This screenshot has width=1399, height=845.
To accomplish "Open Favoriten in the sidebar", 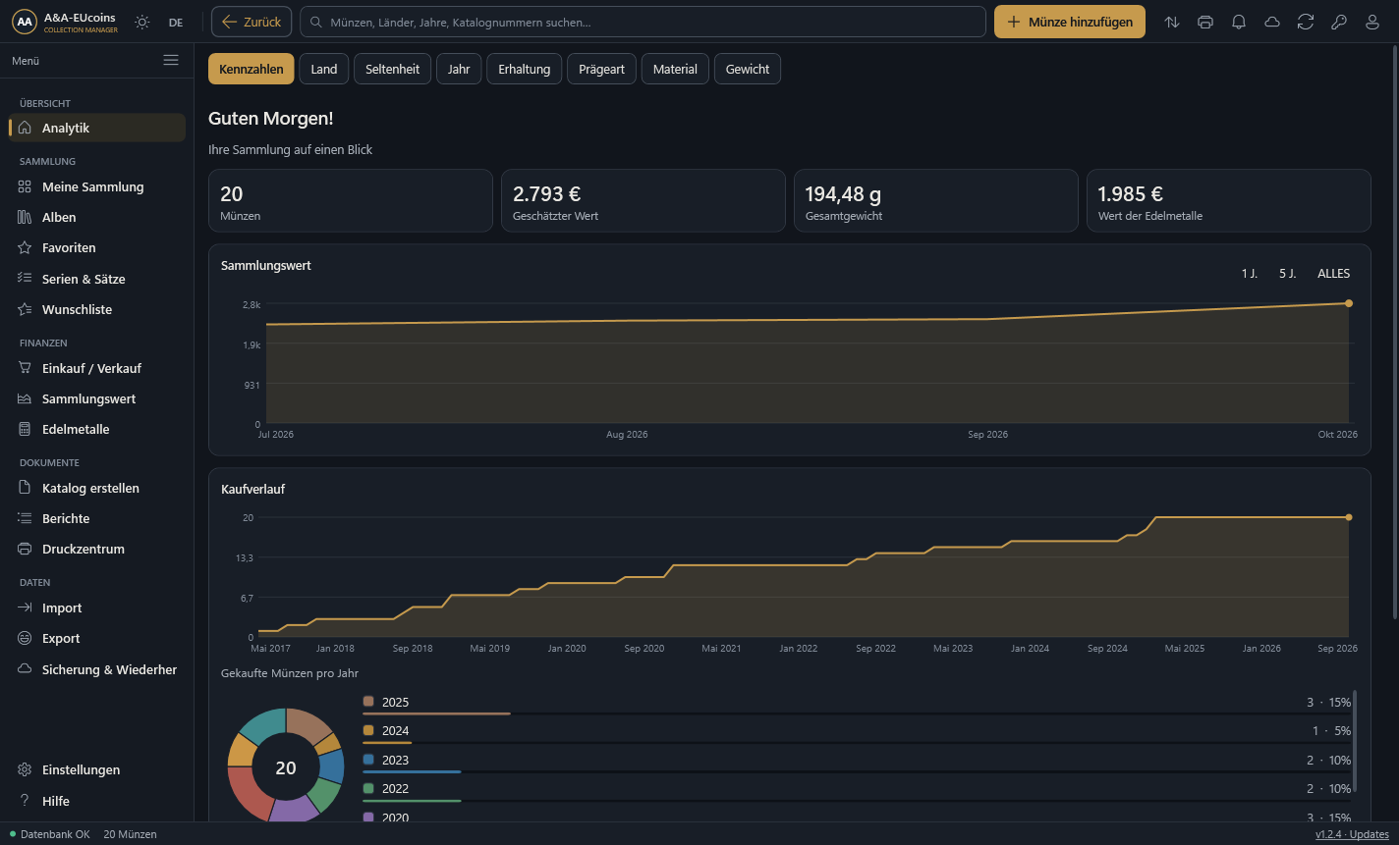I will tap(97, 247).
